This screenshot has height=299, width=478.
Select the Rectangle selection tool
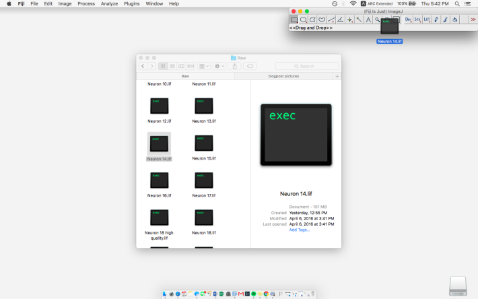[x=294, y=20]
